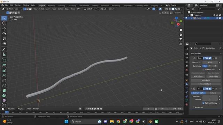Image resolution: width=223 pixels, height=125 pixels.
Task: Select the Cursor tool in the toolbar
Action: tap(4, 23)
